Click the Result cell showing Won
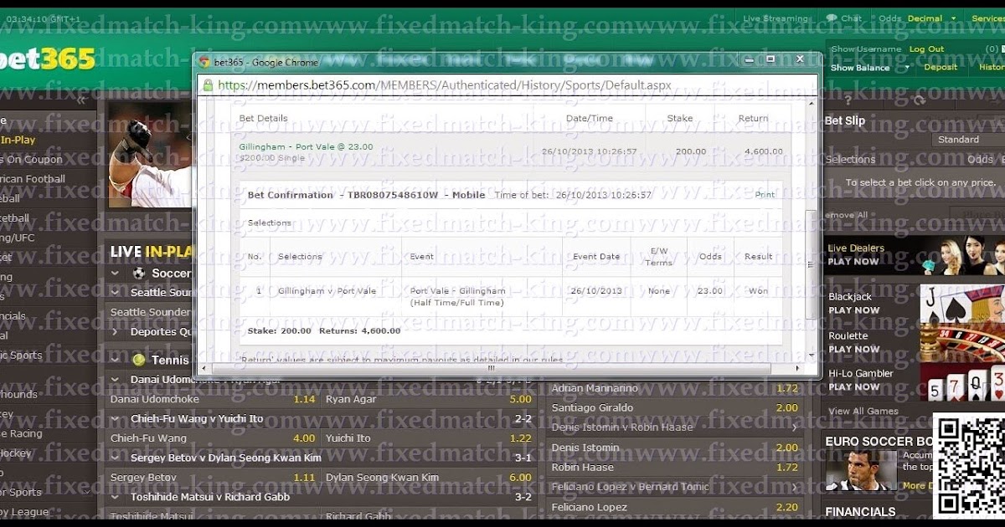The height and width of the screenshot is (527, 1005). coord(758,291)
